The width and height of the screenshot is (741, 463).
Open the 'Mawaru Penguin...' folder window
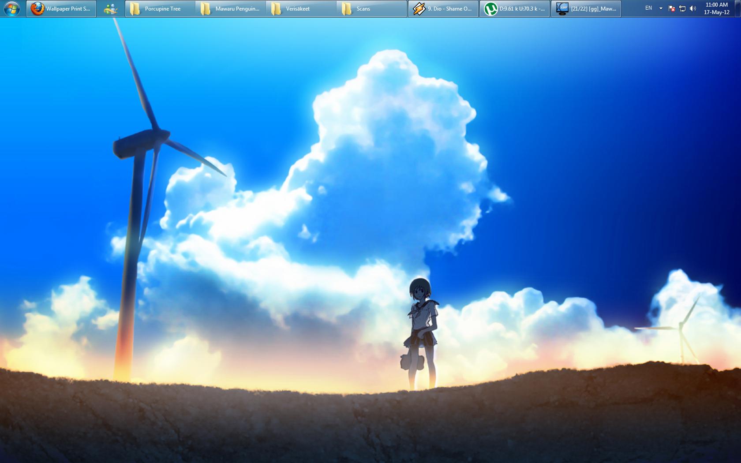[231, 9]
